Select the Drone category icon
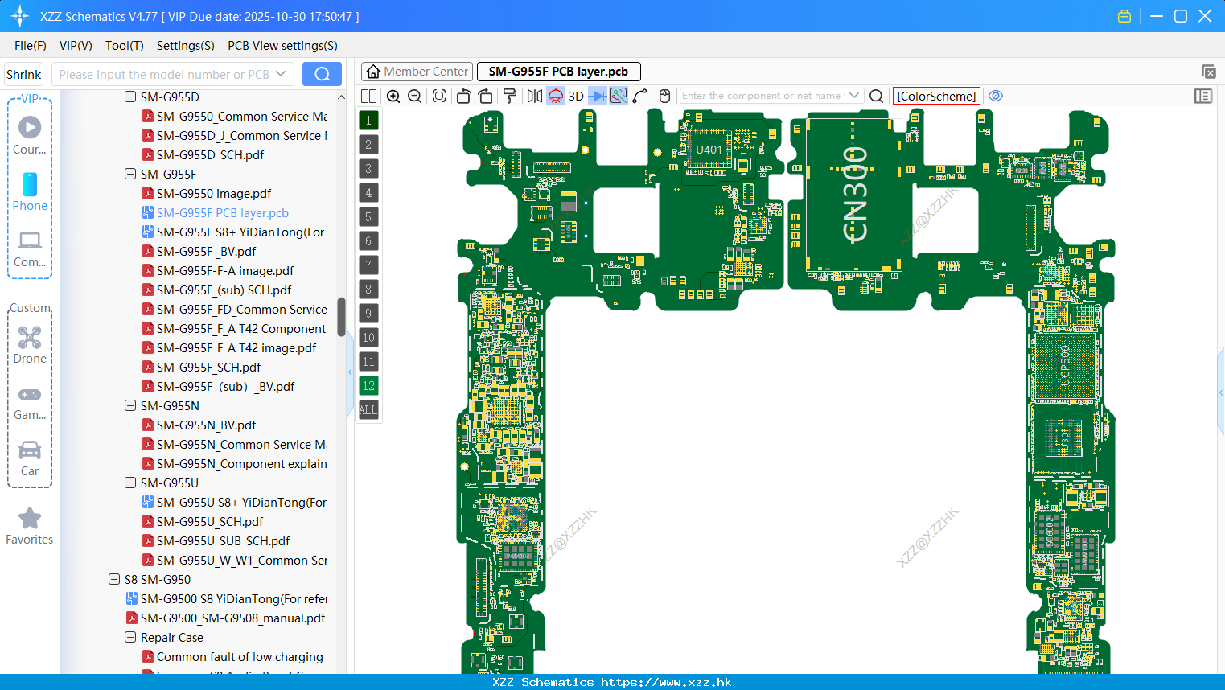This screenshot has height=690, width=1225. point(30,344)
